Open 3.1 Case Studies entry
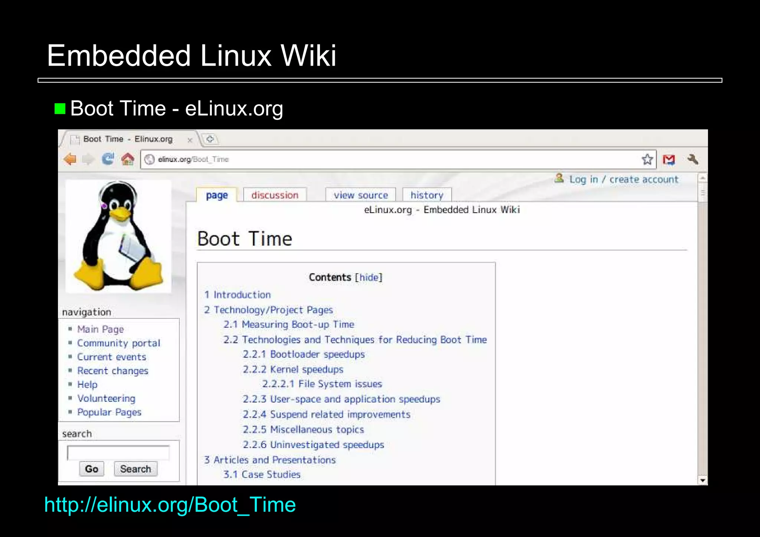This screenshot has width=760, height=537. pyautogui.click(x=262, y=475)
